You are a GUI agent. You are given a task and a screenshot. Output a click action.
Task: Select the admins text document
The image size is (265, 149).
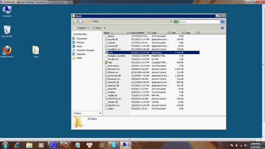coord(111,36)
